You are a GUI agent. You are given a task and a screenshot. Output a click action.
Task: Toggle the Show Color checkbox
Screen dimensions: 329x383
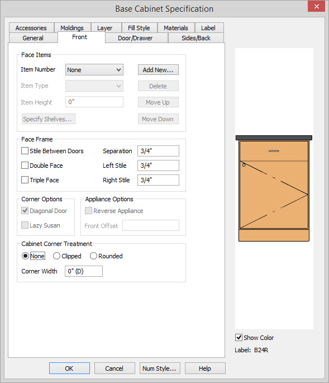point(239,337)
